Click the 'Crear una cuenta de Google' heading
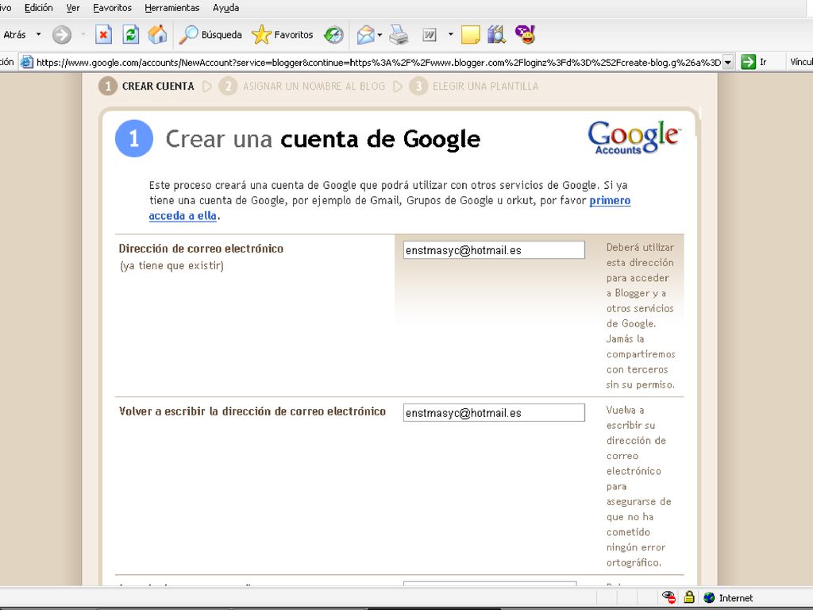The width and height of the screenshot is (813, 610). (322, 139)
